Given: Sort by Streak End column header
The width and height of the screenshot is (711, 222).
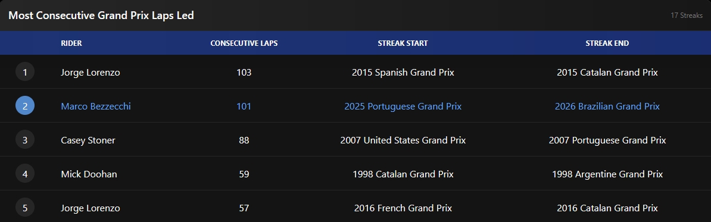Looking at the screenshot, I should click(x=607, y=43).
